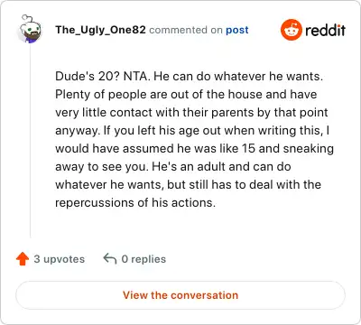This screenshot has width=361, height=325.
Task: Click the 'anyway. If you left' comment line
Action: (192, 130)
